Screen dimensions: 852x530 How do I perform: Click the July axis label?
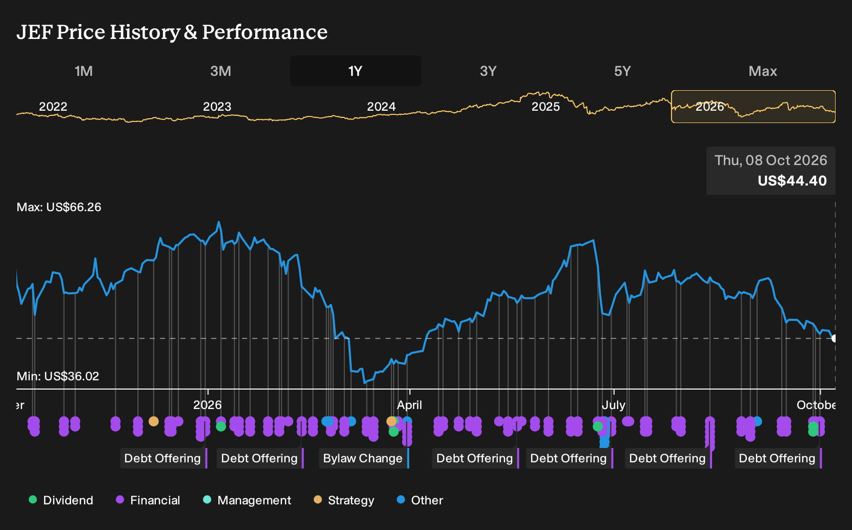[x=614, y=405]
